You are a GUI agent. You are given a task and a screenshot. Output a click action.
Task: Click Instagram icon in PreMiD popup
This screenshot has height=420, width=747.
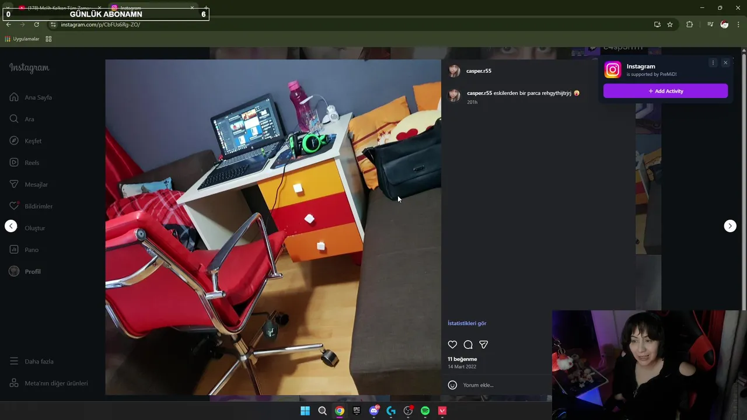(x=613, y=70)
